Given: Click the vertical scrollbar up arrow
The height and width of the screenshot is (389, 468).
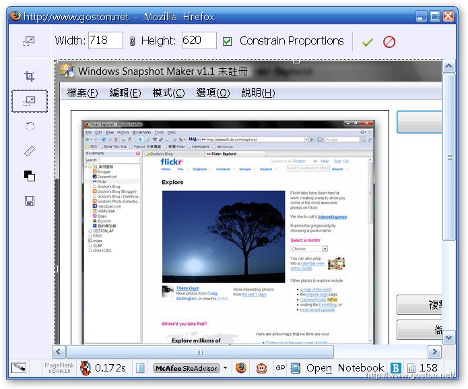Looking at the screenshot, I should [449, 66].
